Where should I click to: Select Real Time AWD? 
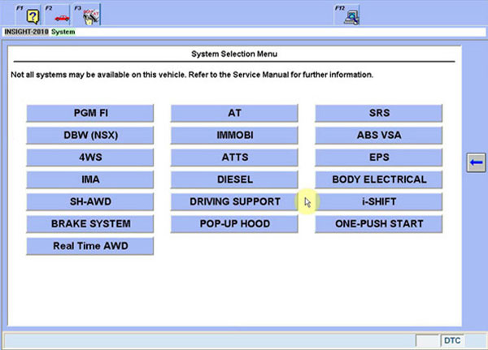click(90, 245)
